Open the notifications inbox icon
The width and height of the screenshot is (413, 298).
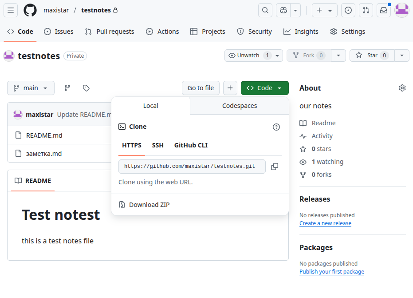coord(384,10)
